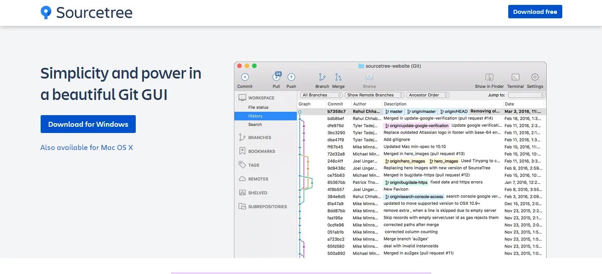Open the Settings gear icon
602x274 pixels.
[x=535, y=77]
